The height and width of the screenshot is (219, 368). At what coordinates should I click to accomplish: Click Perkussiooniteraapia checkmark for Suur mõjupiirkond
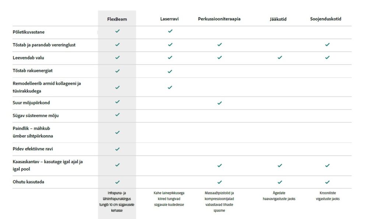(x=219, y=103)
